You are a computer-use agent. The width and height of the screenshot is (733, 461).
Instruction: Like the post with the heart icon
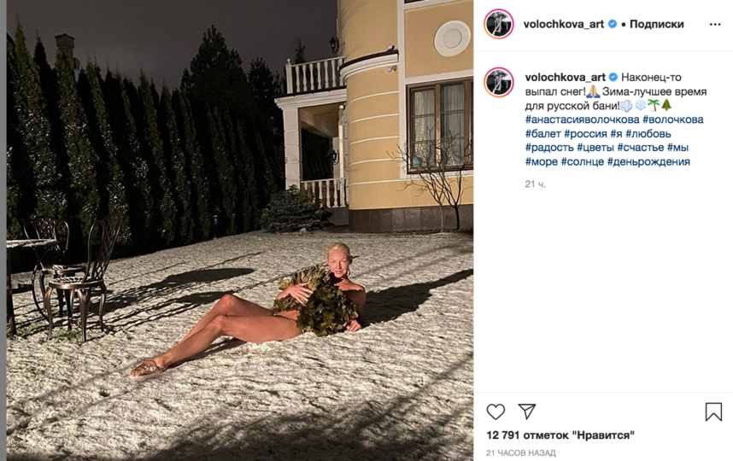[496, 412]
